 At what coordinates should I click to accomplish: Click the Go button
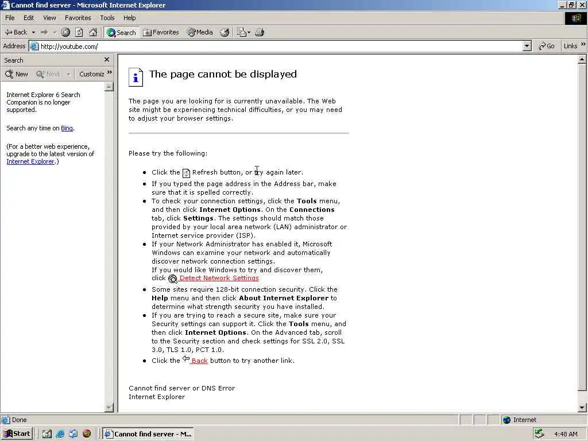pos(547,46)
